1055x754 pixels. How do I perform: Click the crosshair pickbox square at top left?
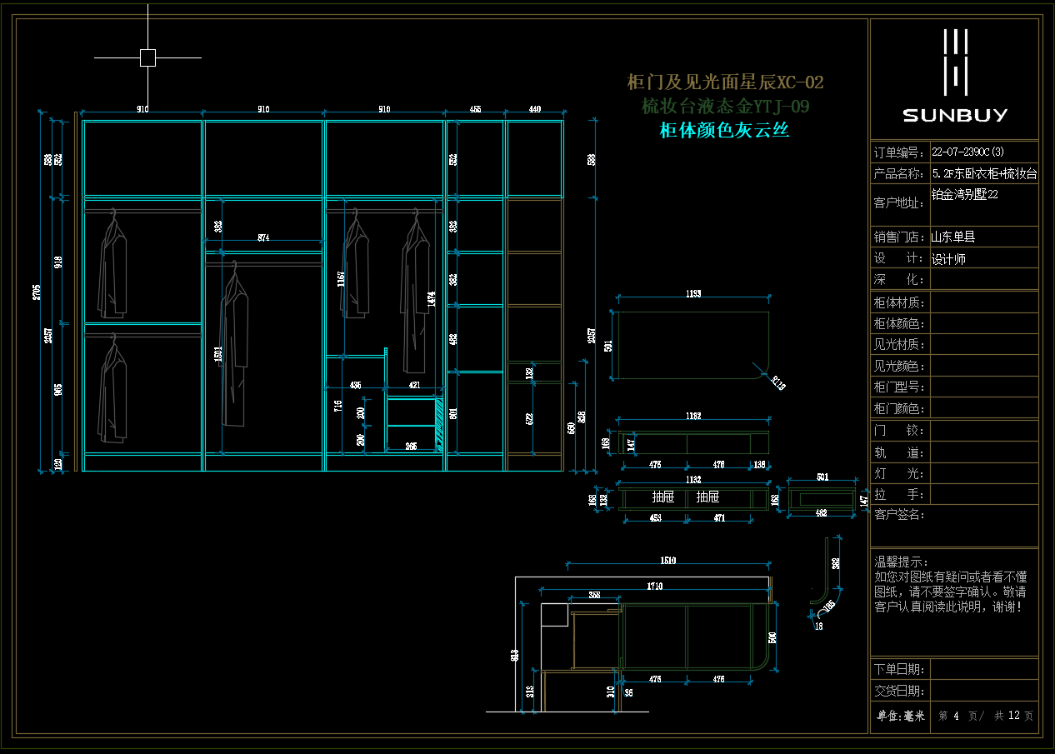click(147, 57)
